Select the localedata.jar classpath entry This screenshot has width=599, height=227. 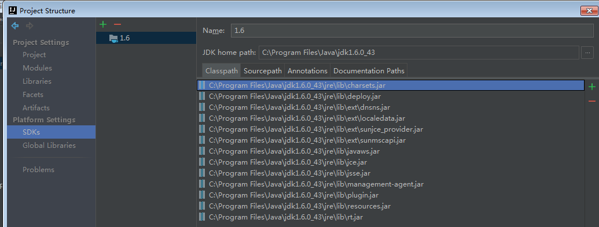pyautogui.click(x=391, y=118)
